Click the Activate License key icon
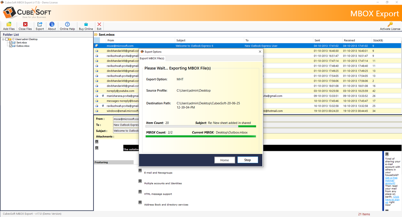This screenshot has width=402, height=217. pos(390,24)
